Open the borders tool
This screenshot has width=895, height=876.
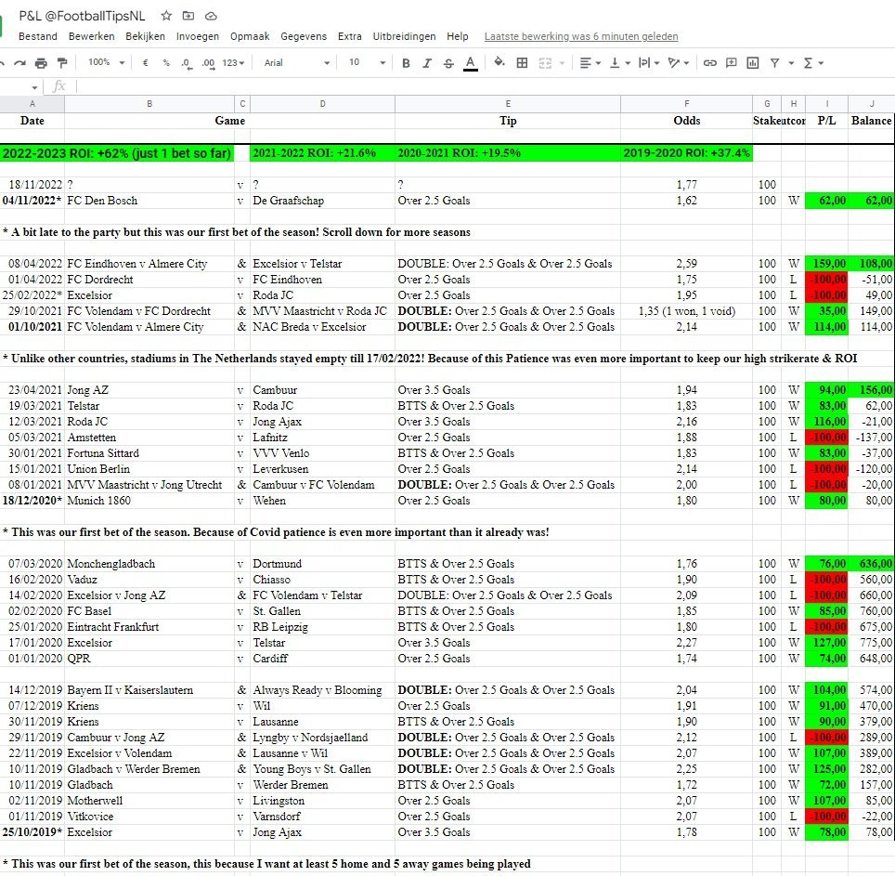[x=522, y=63]
